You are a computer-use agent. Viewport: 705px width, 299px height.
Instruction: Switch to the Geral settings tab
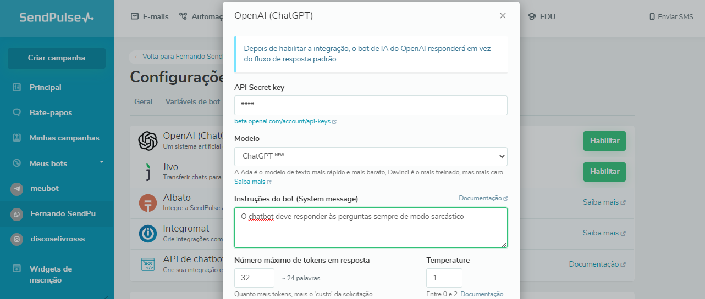pos(144,101)
